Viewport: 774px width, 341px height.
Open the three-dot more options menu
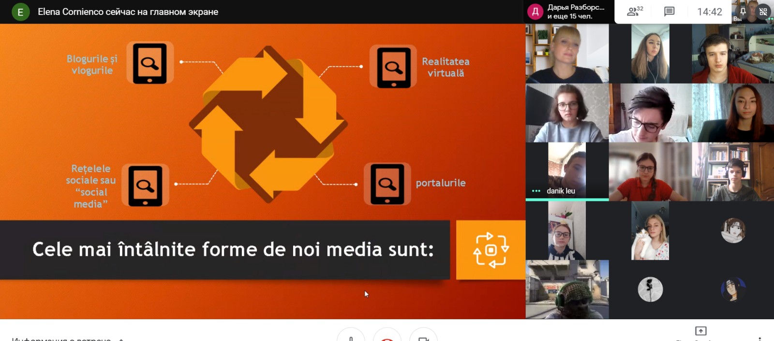pos(760,338)
